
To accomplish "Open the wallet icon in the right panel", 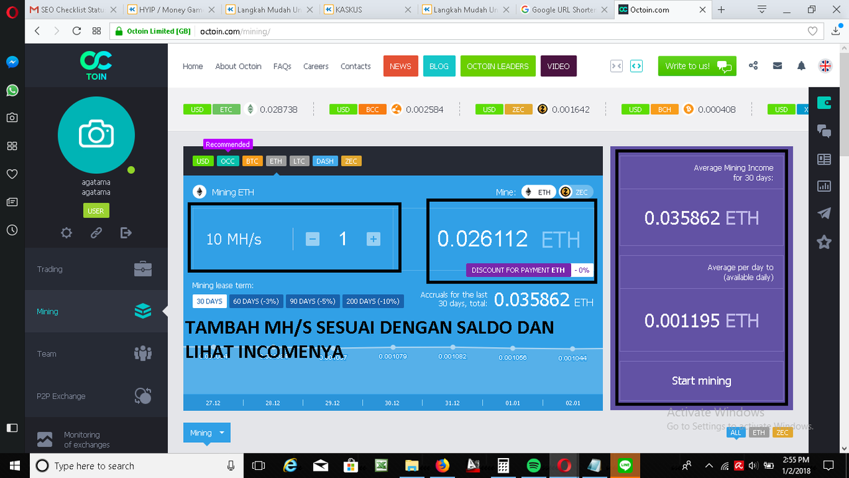I will click(824, 103).
